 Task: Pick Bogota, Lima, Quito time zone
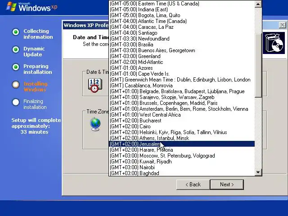coord(182,15)
